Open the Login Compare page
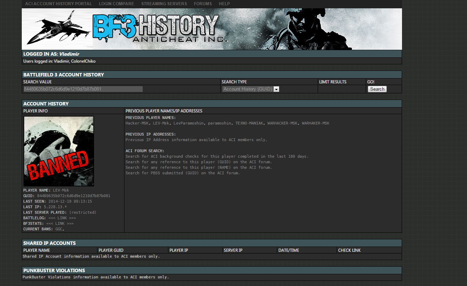467x286 pixels. point(116,4)
